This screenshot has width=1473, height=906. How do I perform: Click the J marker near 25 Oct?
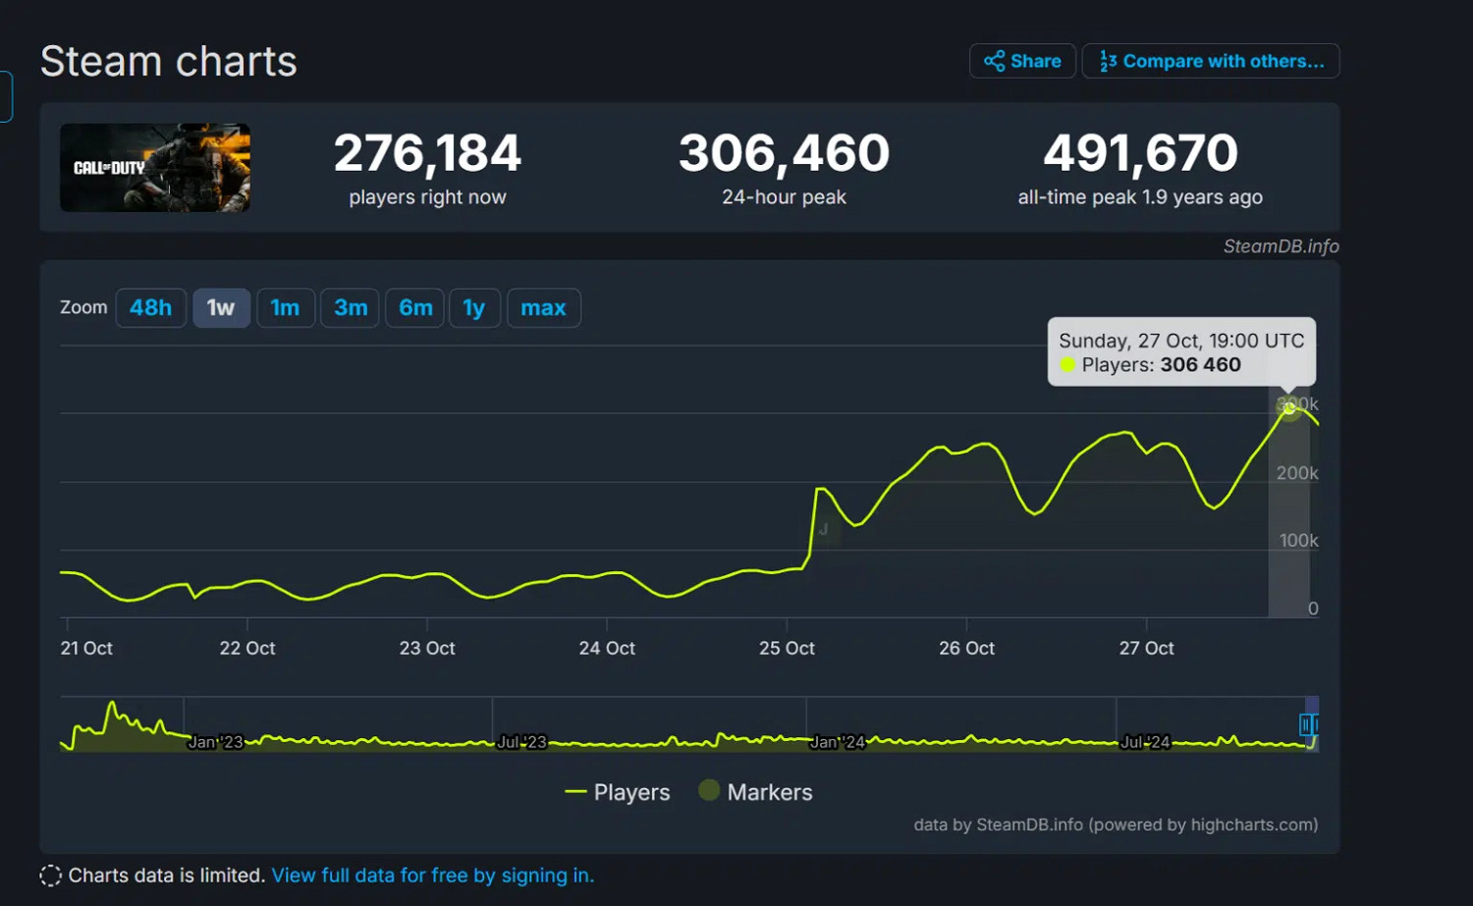[x=823, y=530]
